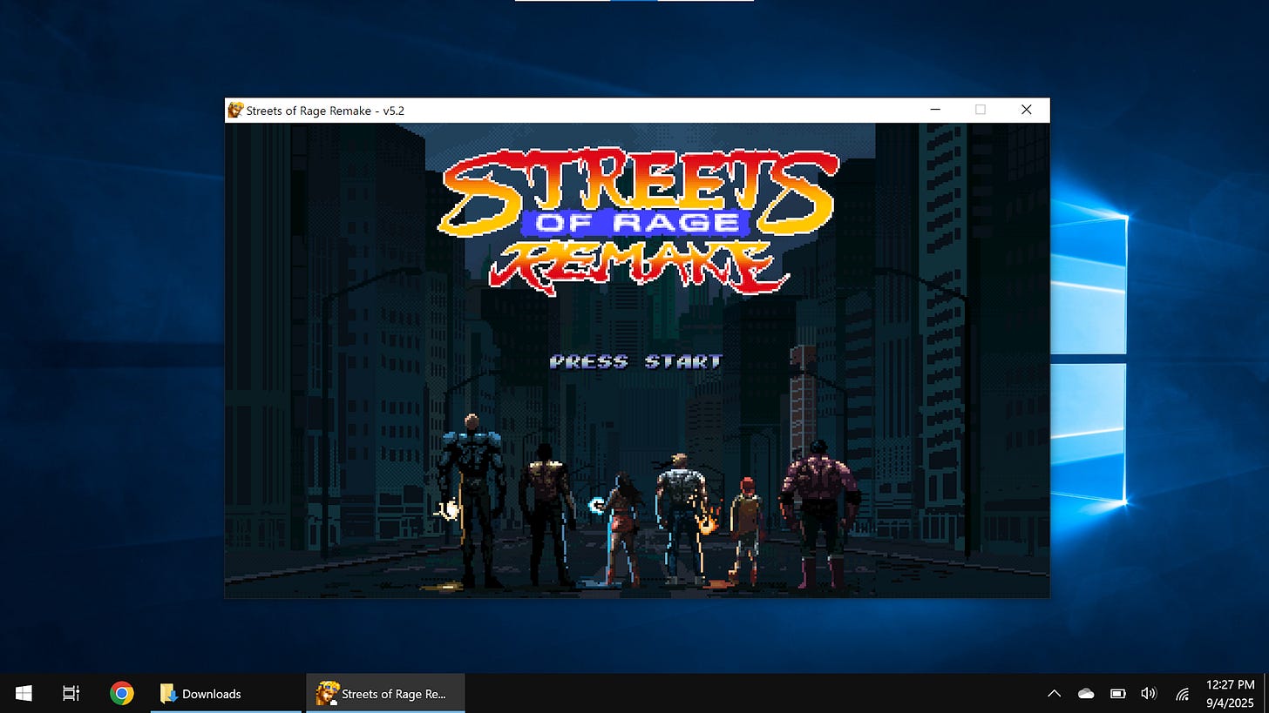Switch to the Streets of Rage Re... taskbar button
The width and height of the screenshot is (1269, 713).
(x=383, y=693)
